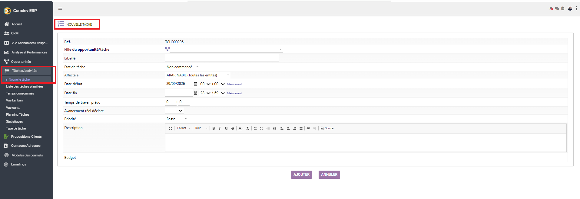The height and width of the screenshot is (199, 580).
Task: Open Emailings in the sidebar
Action: tap(15, 164)
